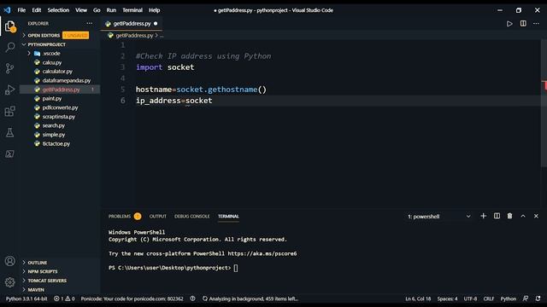Open the powershell terminal selector dropdown
The image size is (547, 307).
coord(438,217)
